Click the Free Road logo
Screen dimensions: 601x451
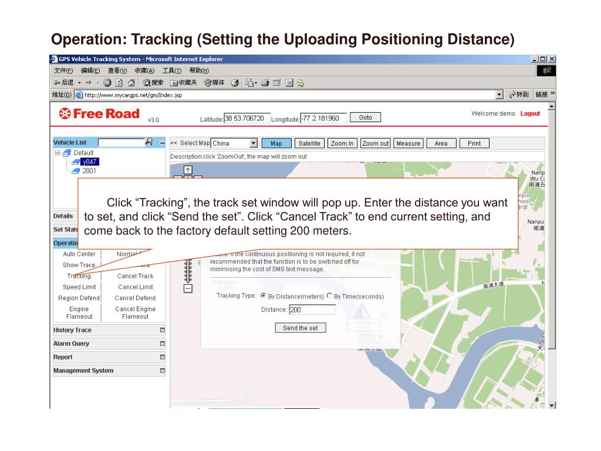[99, 113]
